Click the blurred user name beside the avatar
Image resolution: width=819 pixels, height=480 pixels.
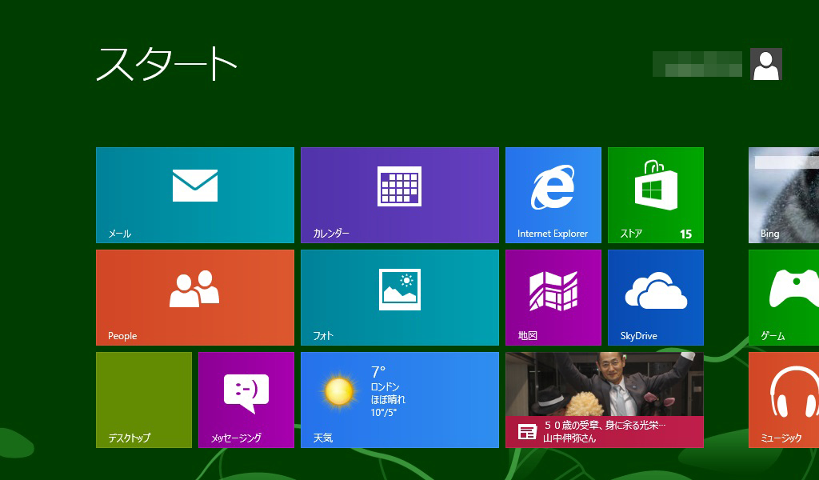point(697,64)
